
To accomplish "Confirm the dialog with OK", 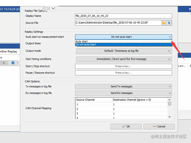I will pyautogui.click(x=126, y=126).
